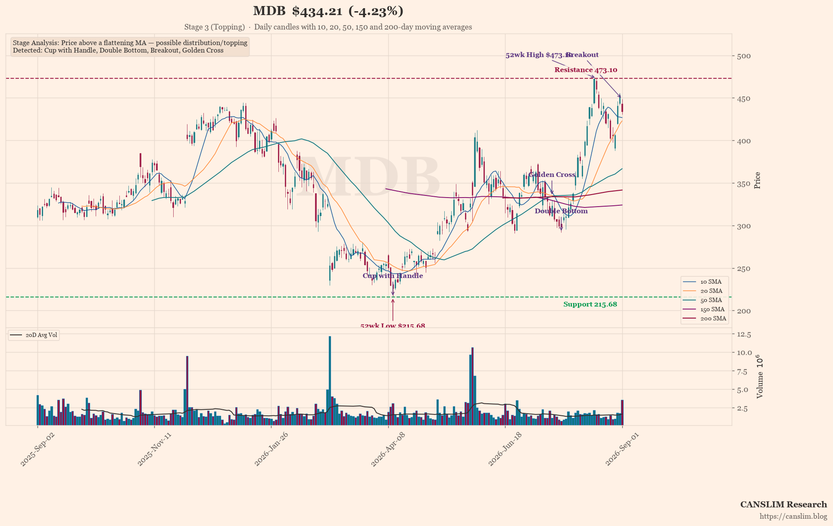Select the 52wk High $473.10 annotation

tap(539, 55)
